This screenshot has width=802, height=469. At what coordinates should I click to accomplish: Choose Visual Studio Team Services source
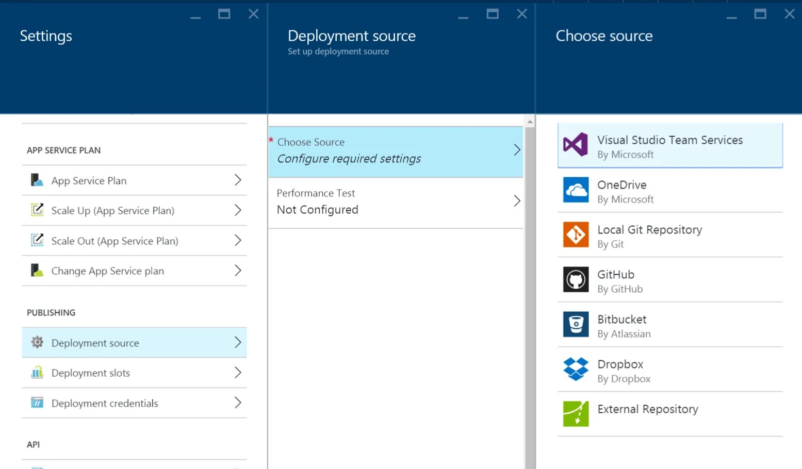[x=670, y=145]
